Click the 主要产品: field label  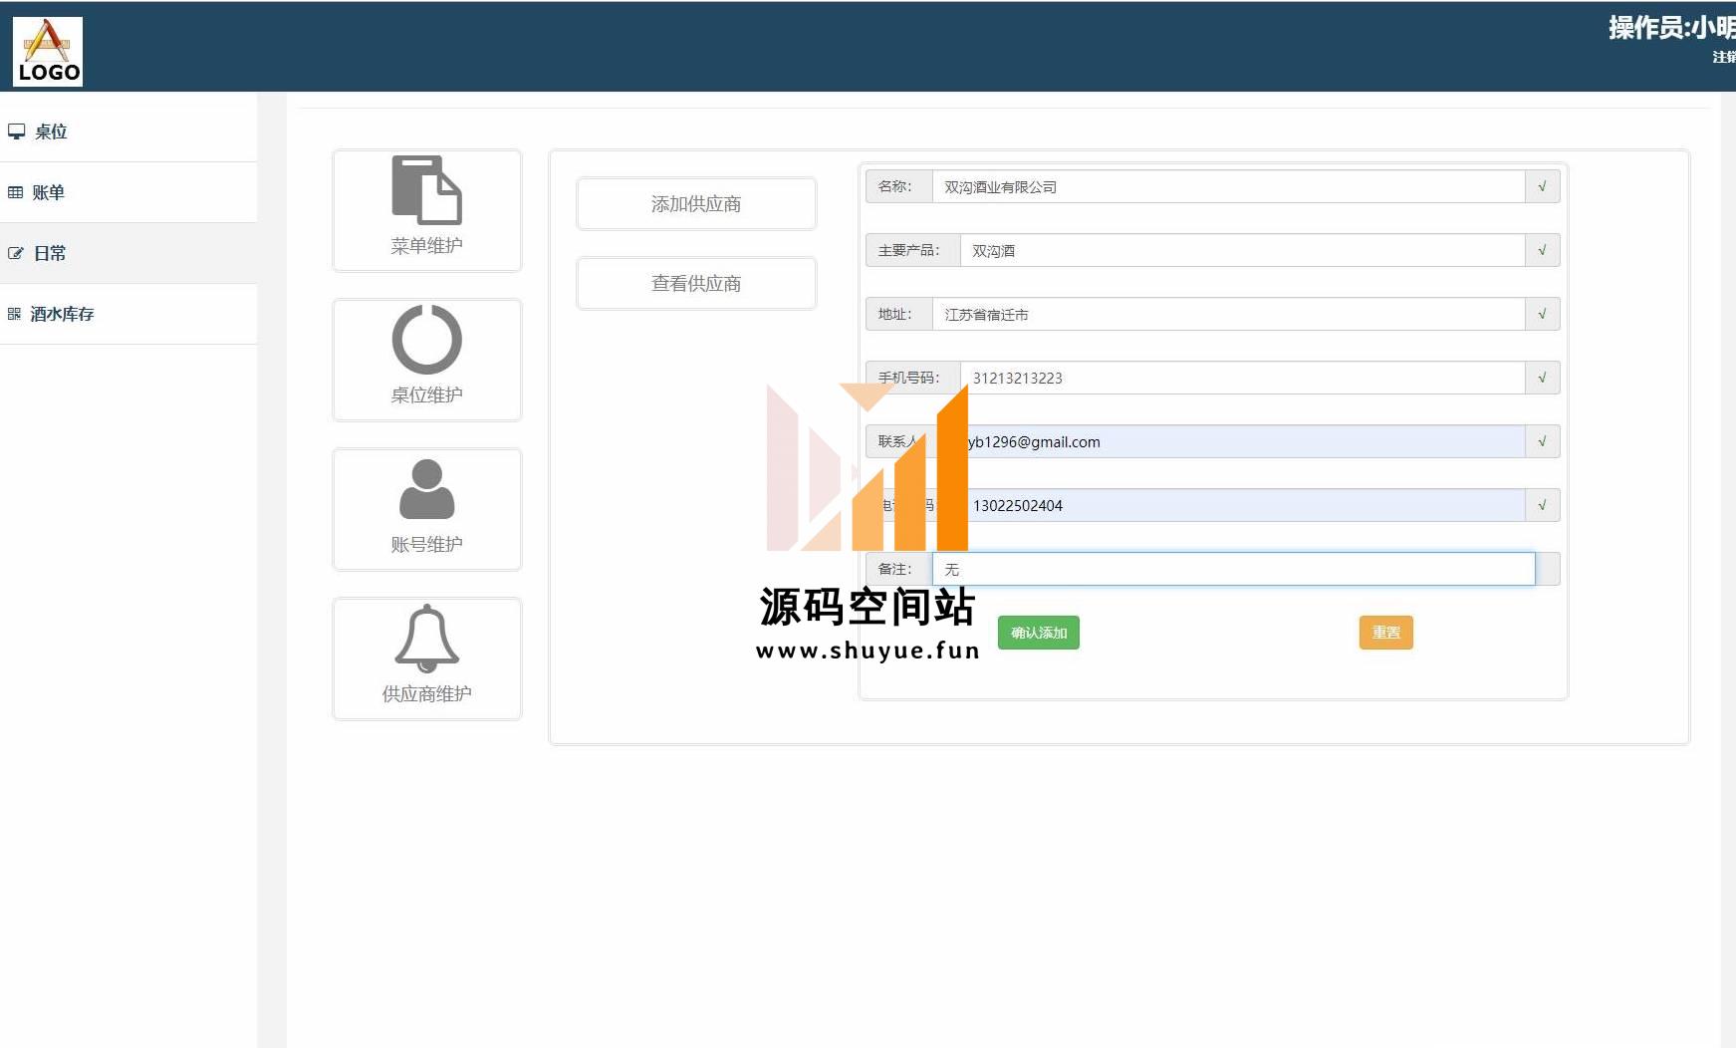[x=912, y=250]
